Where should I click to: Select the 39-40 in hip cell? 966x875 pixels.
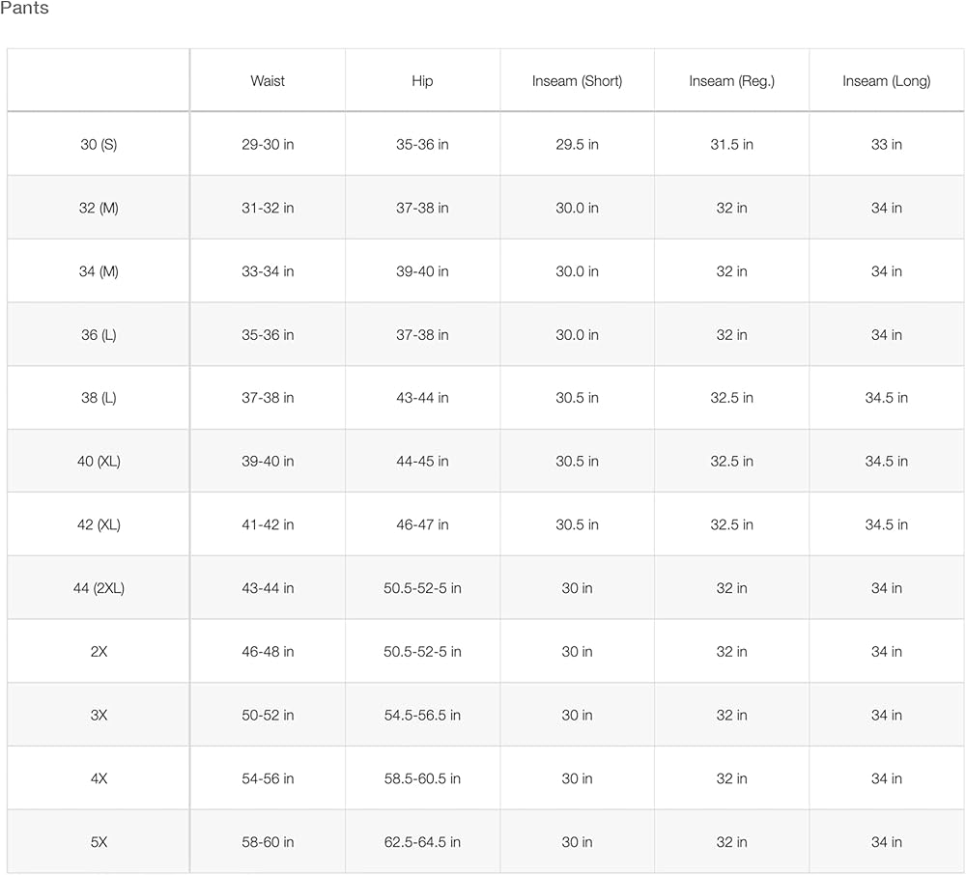(422, 271)
